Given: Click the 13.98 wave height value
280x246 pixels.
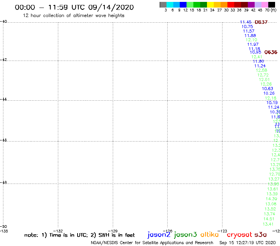Looking at the screenshot, I should (274, 184).
